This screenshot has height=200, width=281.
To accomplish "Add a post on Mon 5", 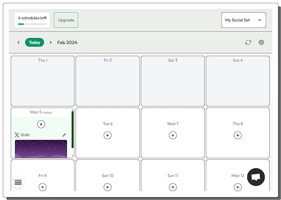I will 41,124.
